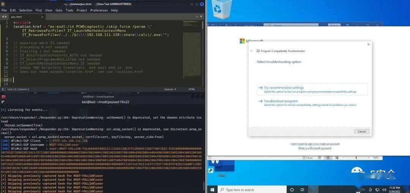Image resolution: width=410 pixels, height=193 pixels.
Task: Toggle the side bar status icon
Action: tap(3, 89)
